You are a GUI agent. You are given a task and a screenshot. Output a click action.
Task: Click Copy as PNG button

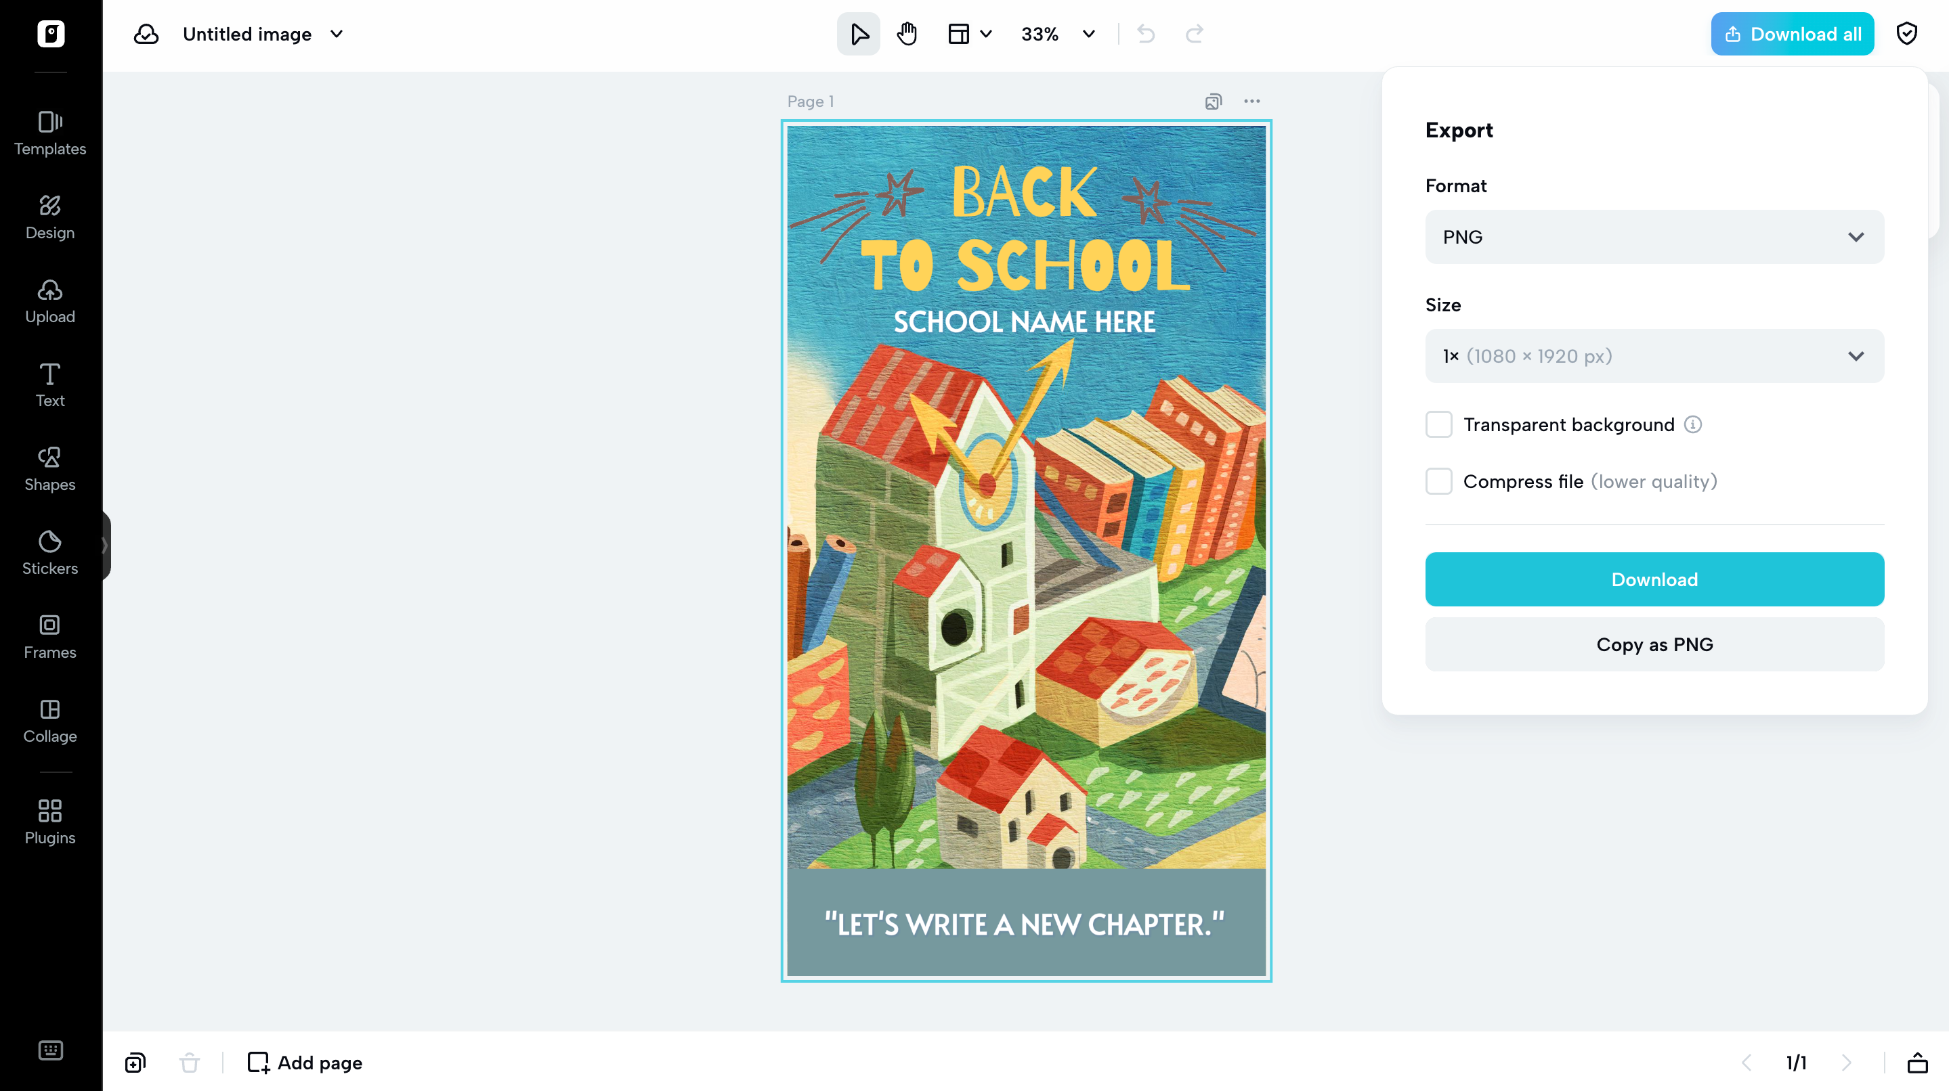coord(1654,644)
